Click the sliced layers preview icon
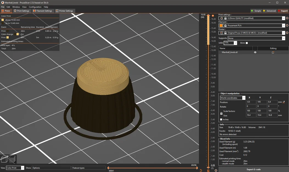Screen dimensions: 289x172 [12, 159]
